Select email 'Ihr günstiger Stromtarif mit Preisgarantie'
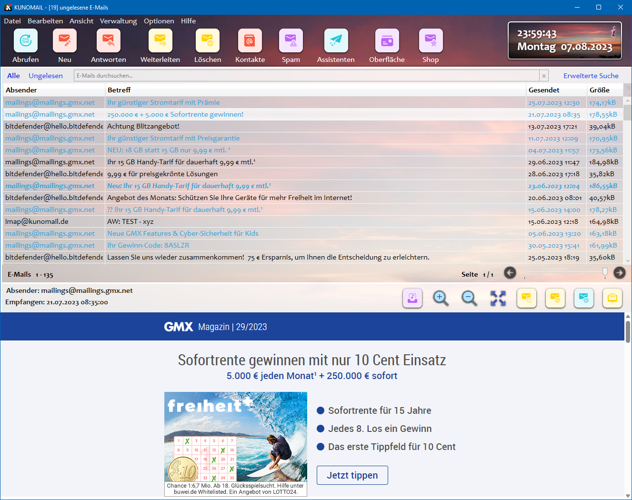632x500 pixels. pyautogui.click(x=313, y=138)
